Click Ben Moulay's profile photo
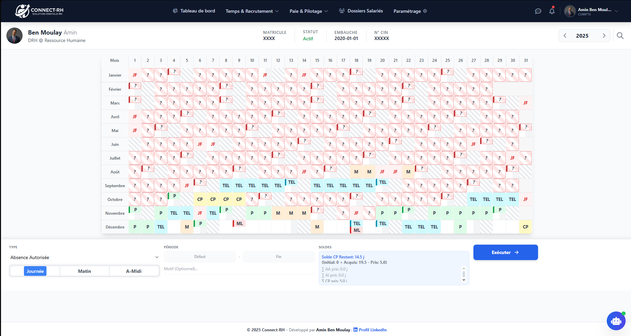The height and width of the screenshot is (336, 631). 14,36
